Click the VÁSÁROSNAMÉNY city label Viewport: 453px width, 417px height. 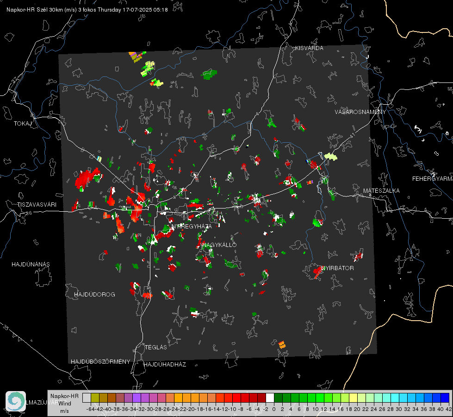coord(360,112)
